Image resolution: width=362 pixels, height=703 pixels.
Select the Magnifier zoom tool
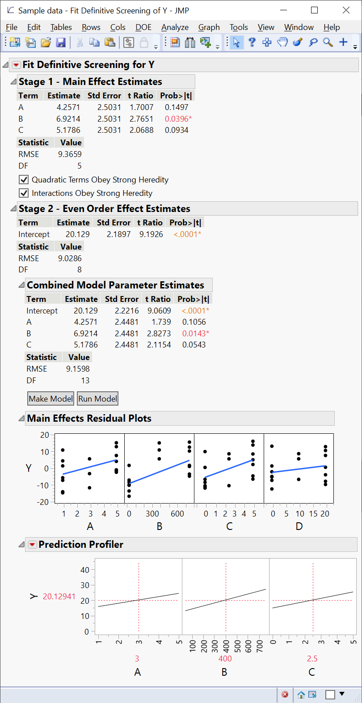(328, 42)
